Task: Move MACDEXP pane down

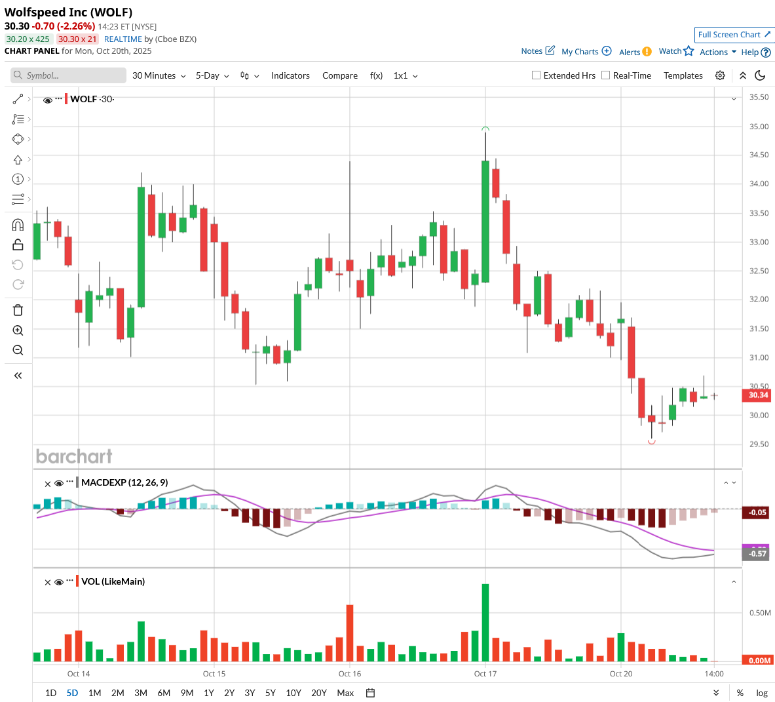Action: (734, 482)
